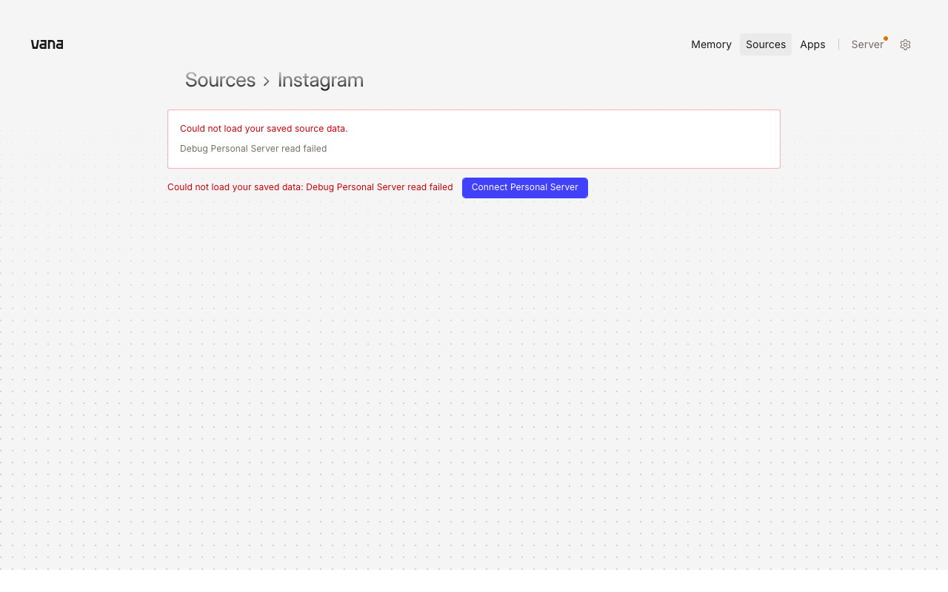Open the Server status link
Screen dimensions: 948x592
point(867,44)
